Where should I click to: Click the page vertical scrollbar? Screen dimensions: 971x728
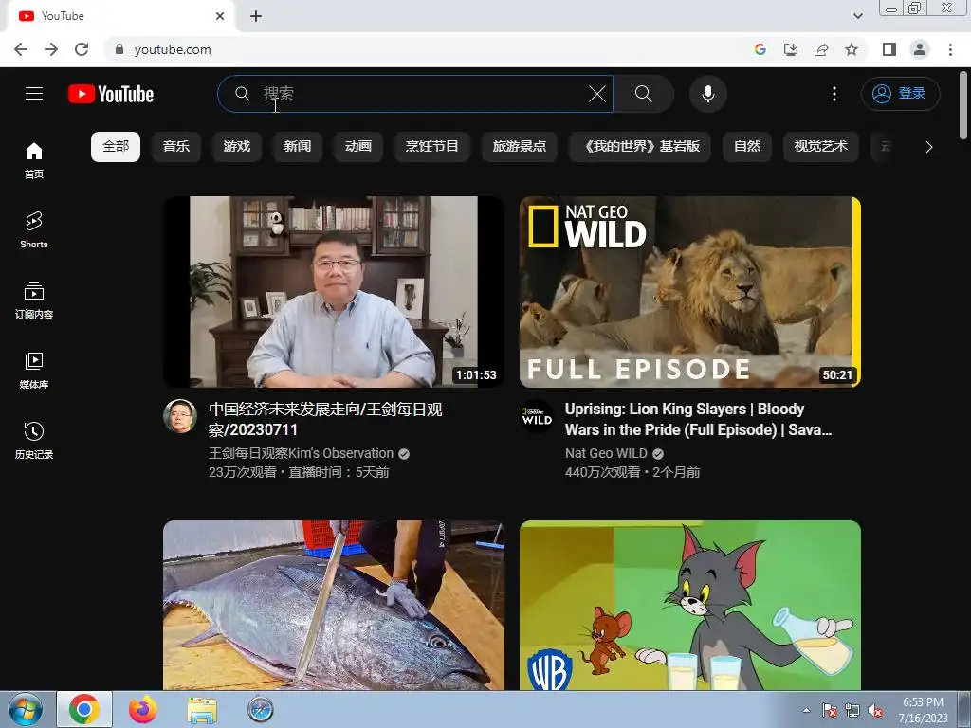(x=963, y=105)
